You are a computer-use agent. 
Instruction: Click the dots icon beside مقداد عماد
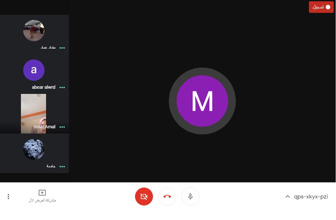pos(62,48)
